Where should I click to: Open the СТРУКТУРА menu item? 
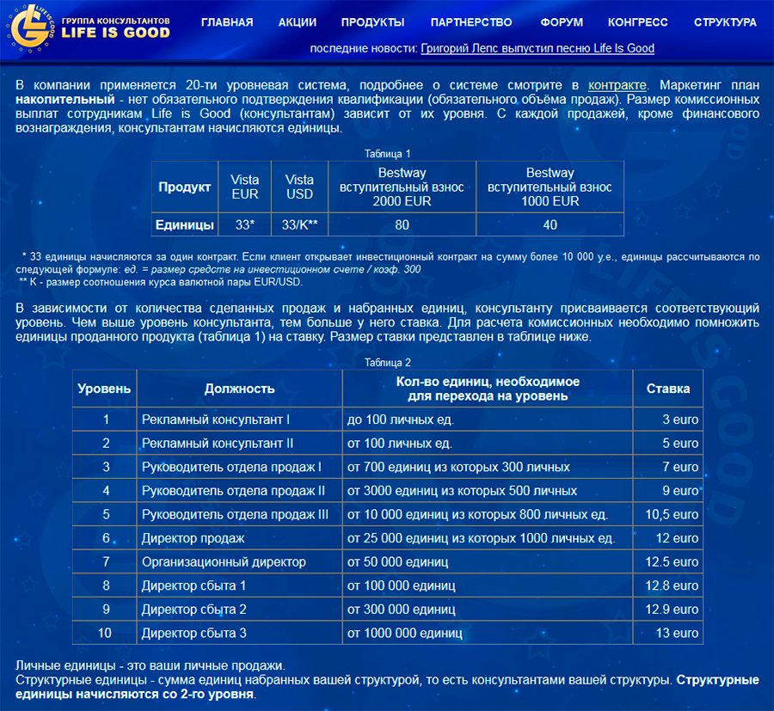coord(725,22)
